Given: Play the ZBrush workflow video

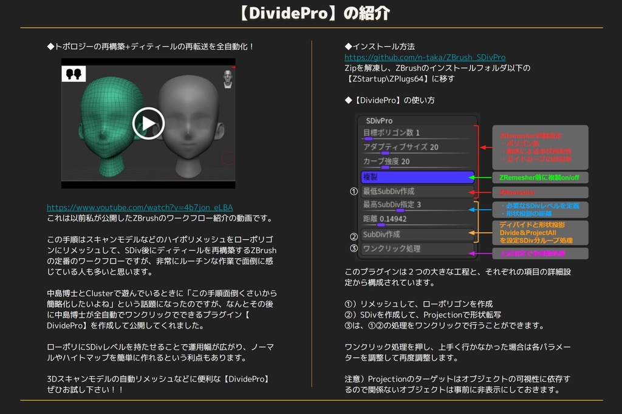Looking at the screenshot, I should coord(148,123).
